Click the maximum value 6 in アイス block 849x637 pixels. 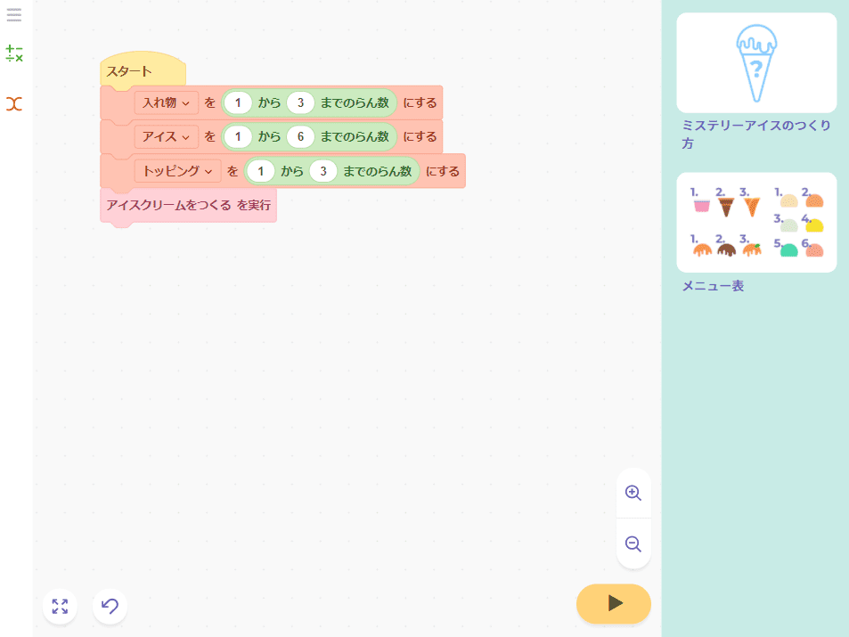301,137
